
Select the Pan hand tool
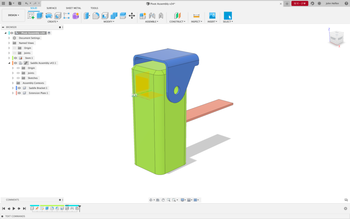(163, 200)
